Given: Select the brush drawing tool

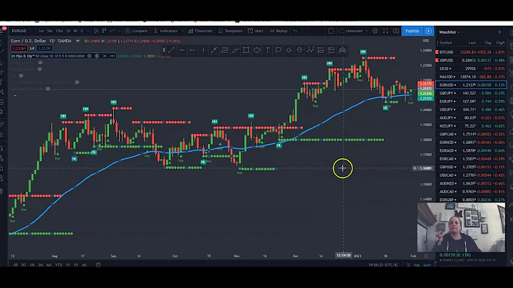Looking at the screenshot, I should point(235,50).
